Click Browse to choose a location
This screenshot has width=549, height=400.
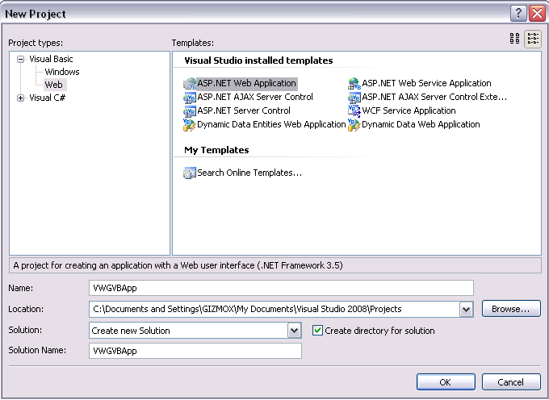pos(511,309)
